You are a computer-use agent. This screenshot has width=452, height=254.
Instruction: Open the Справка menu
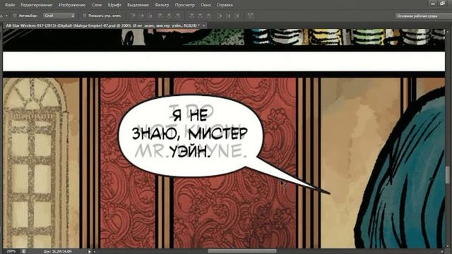(225, 5)
